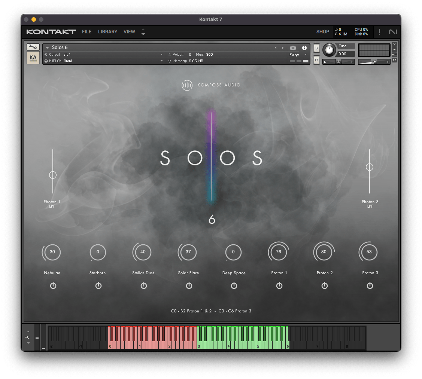
Task: Click the camera snapshot icon
Action: [x=293, y=48]
